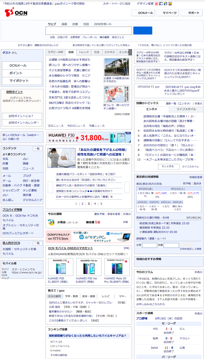
Task: Select the blue design theme icon
Action: [x=161, y=4]
